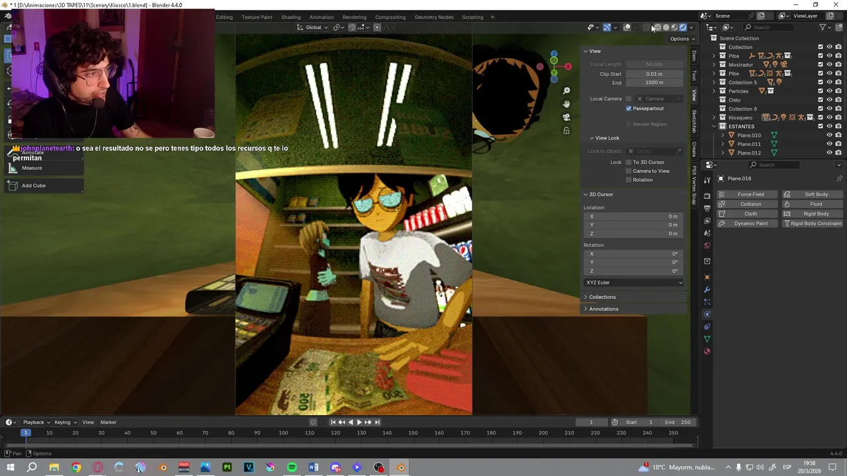The width and height of the screenshot is (847, 476).
Task: Collapse the View Lock subpanel
Action: tap(592, 138)
